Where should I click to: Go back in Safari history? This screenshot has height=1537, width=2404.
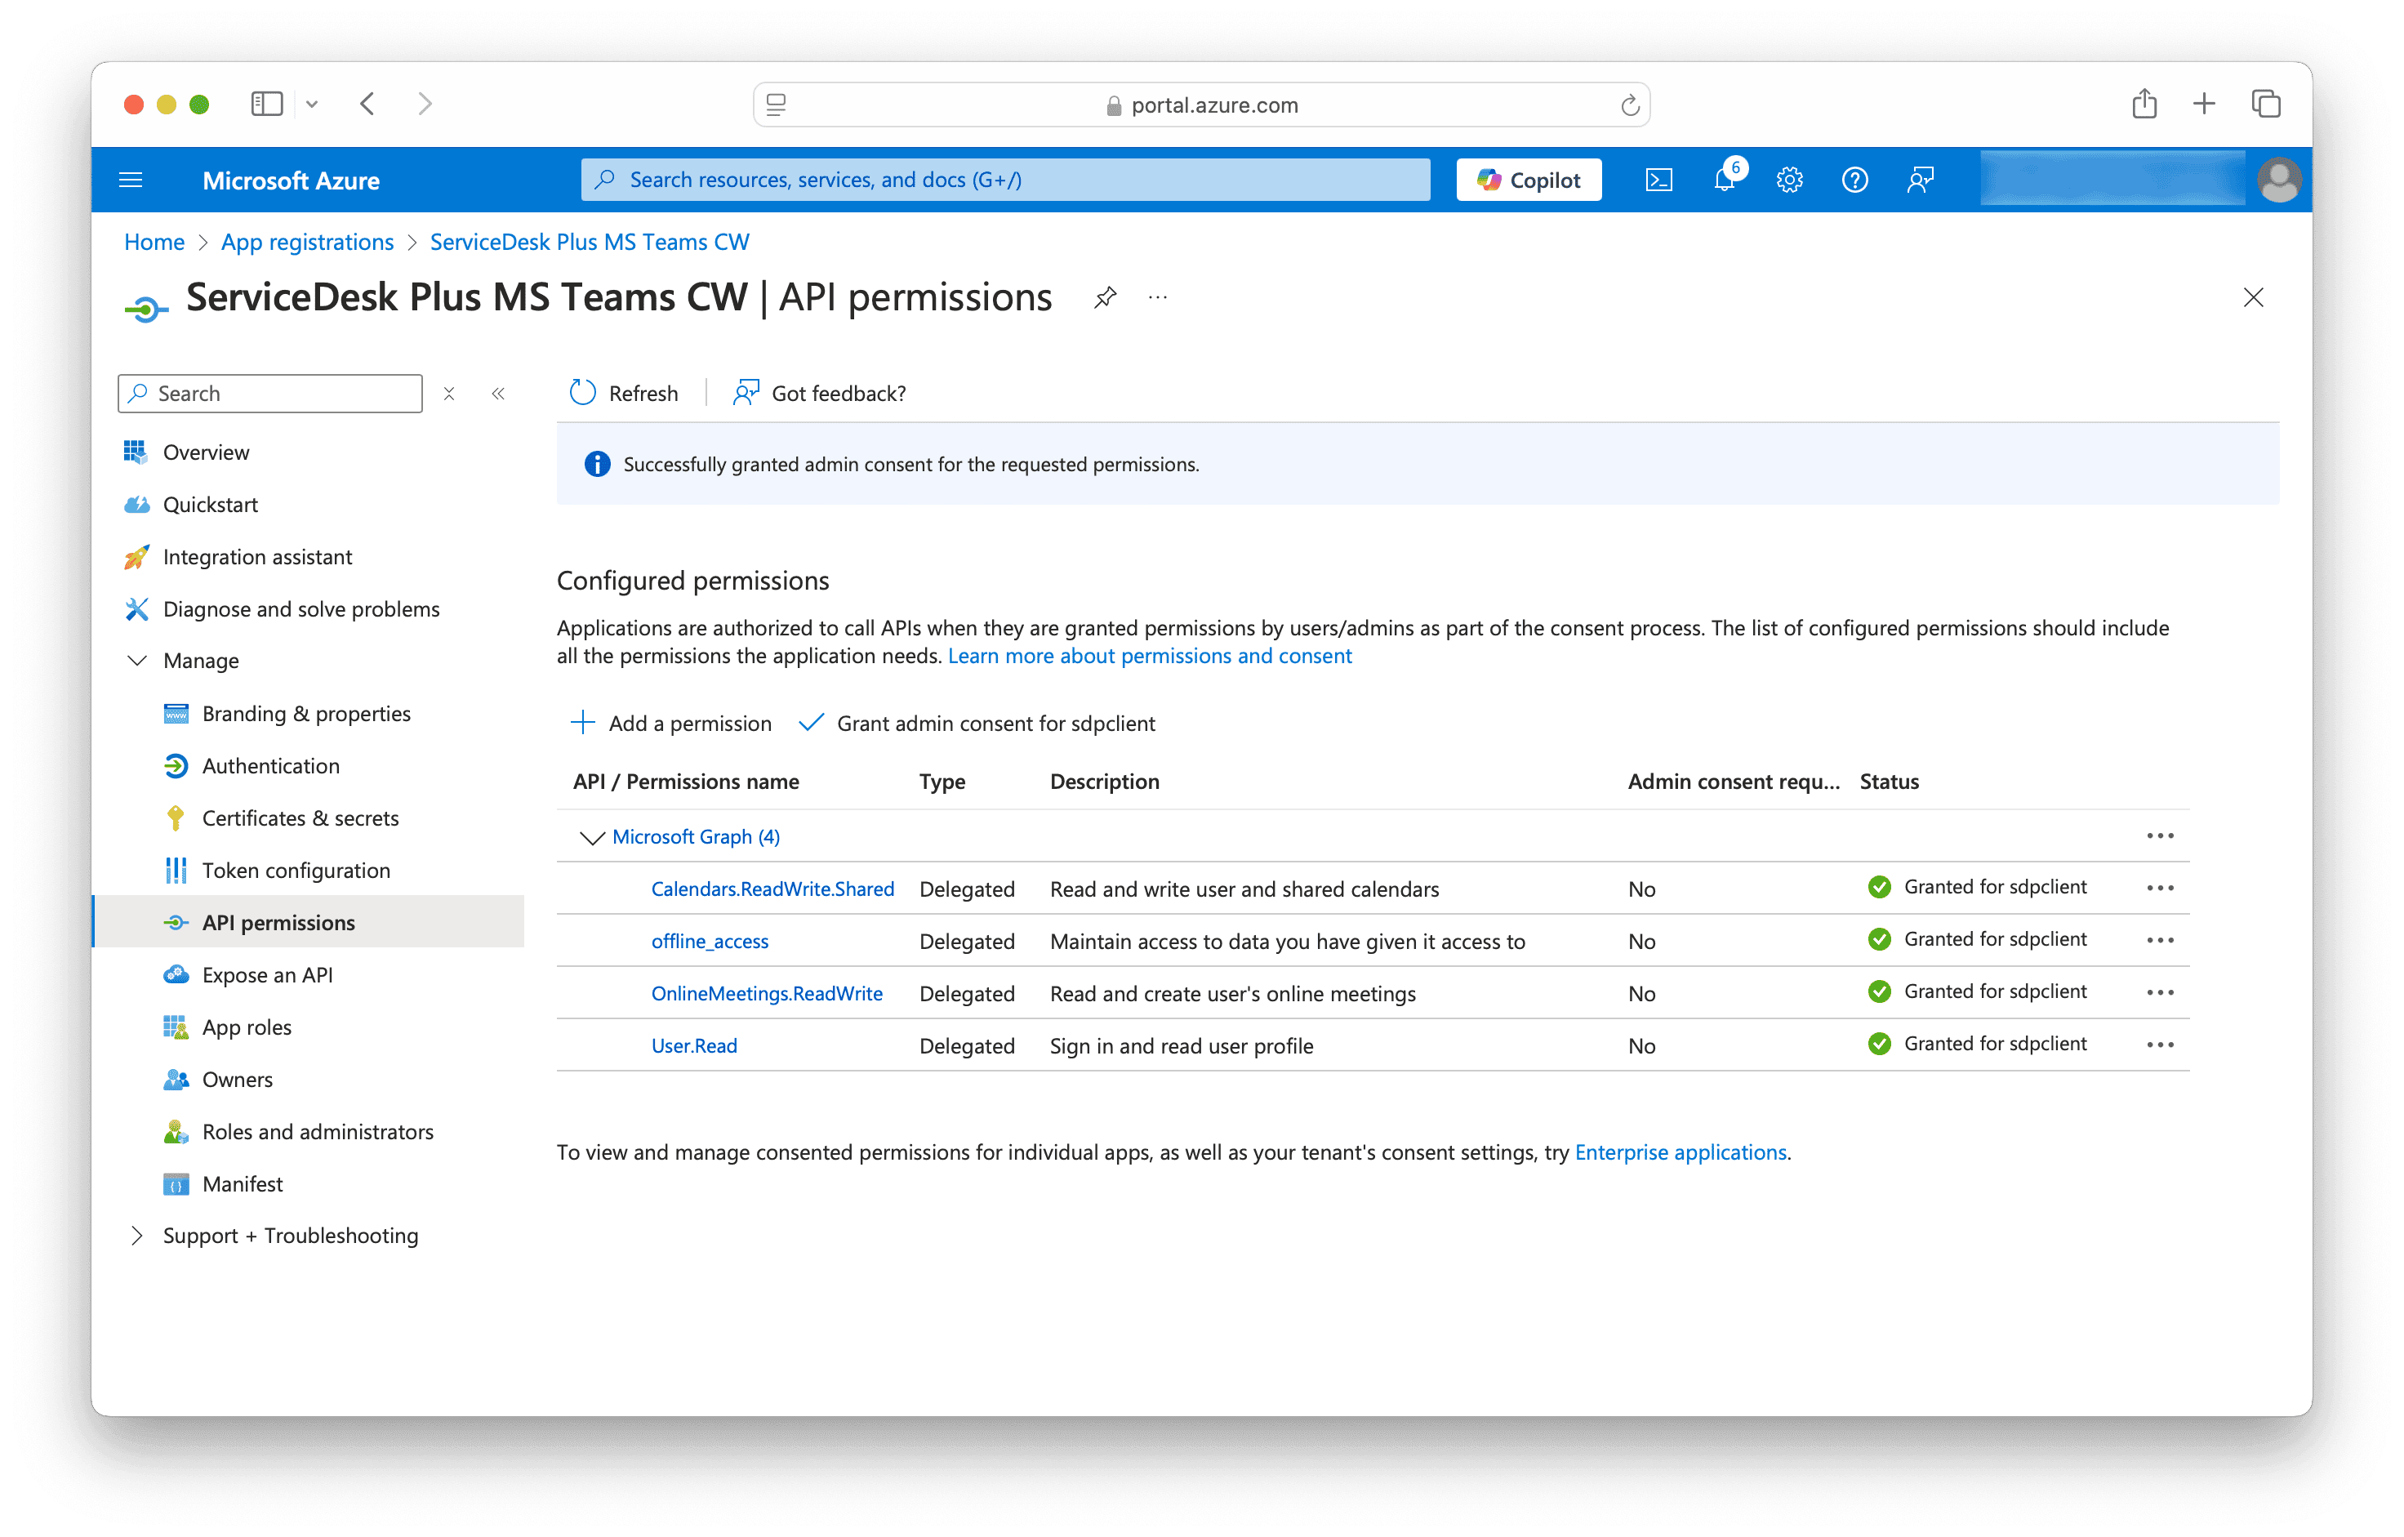[x=367, y=104]
